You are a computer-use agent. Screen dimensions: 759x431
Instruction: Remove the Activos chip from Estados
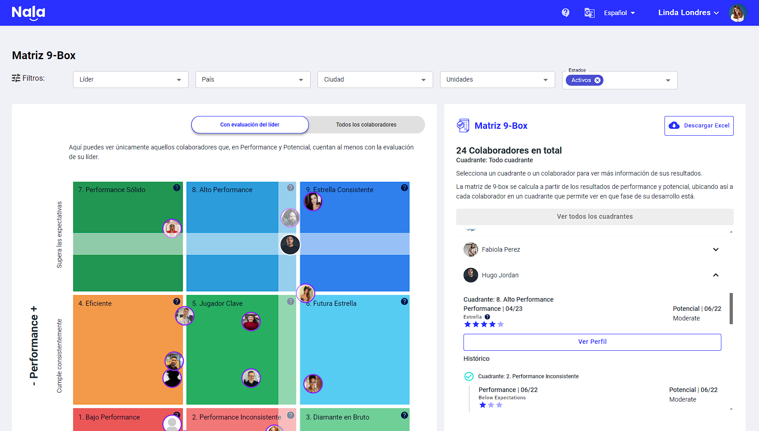597,80
